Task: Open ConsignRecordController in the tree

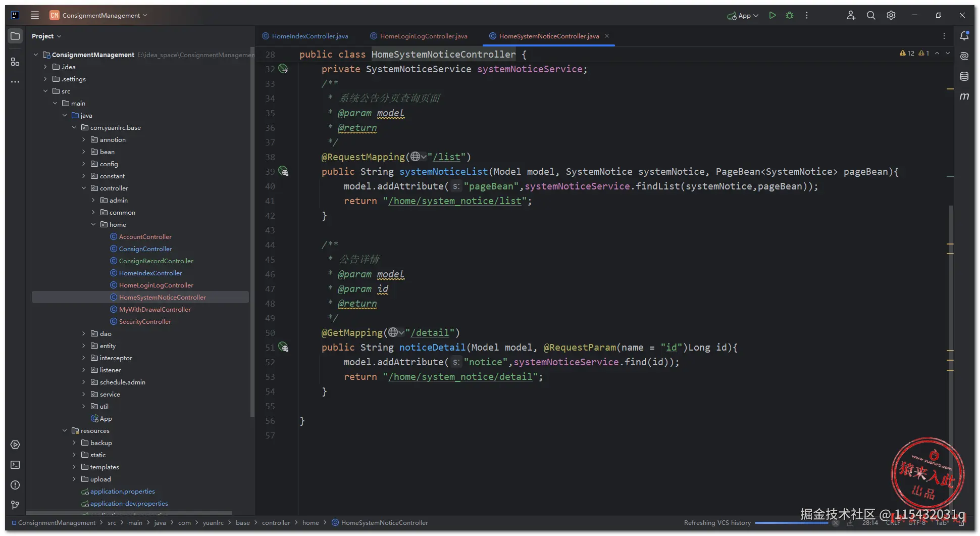Action: pyautogui.click(x=156, y=261)
